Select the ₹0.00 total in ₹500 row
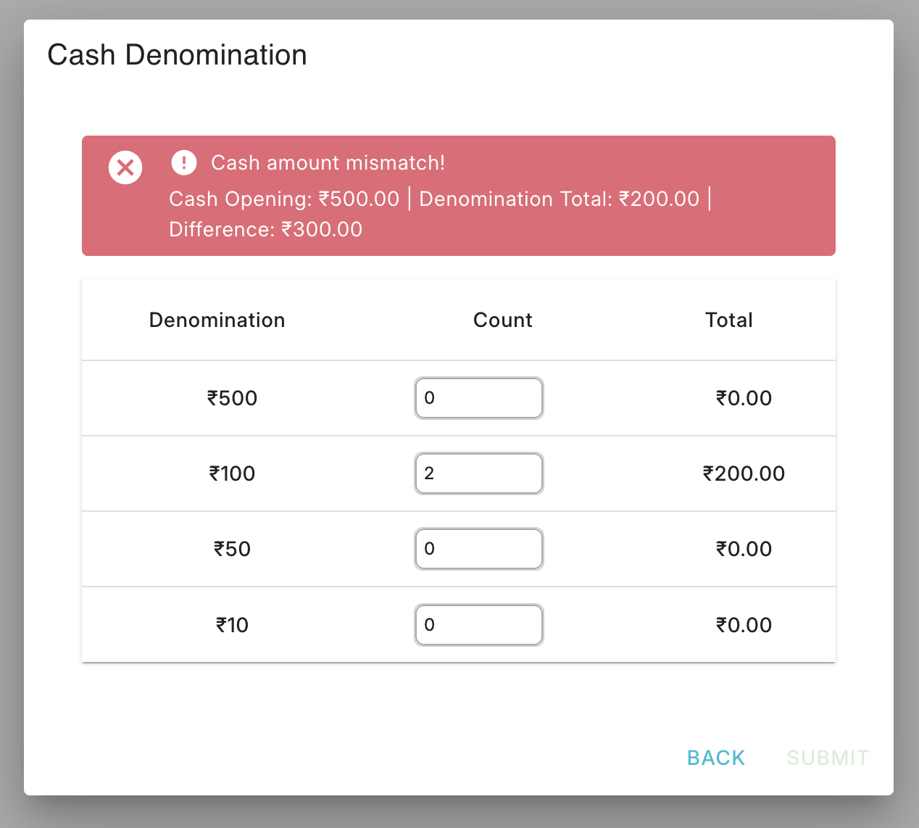 pyautogui.click(x=744, y=398)
